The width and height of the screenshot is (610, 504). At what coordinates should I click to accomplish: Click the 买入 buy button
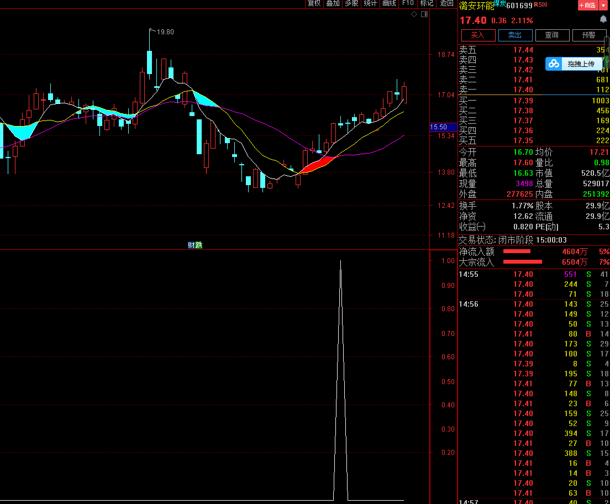click(478, 35)
